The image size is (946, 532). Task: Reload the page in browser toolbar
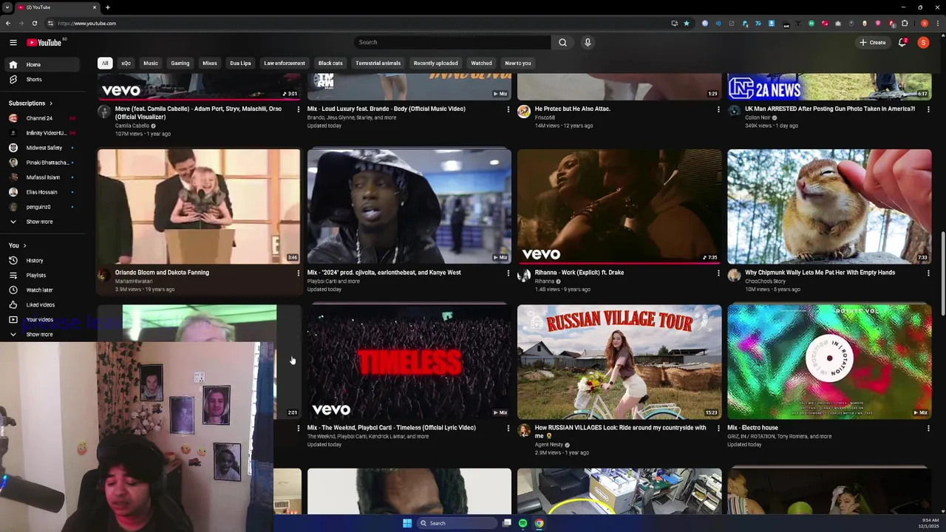pos(34,23)
